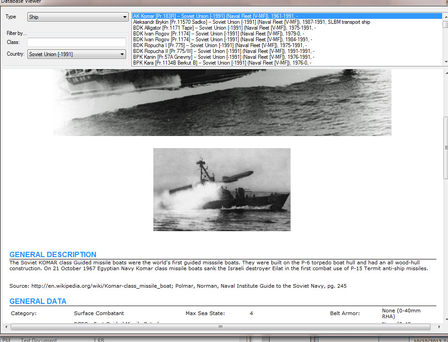Click the large Komar boat photograph

(x=222, y=102)
